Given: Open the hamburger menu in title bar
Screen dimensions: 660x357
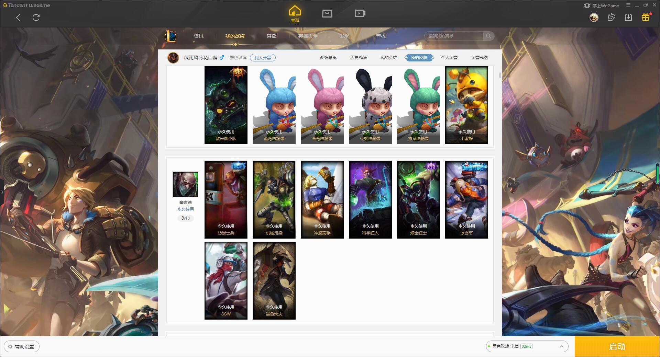Looking at the screenshot, I should (628, 5).
